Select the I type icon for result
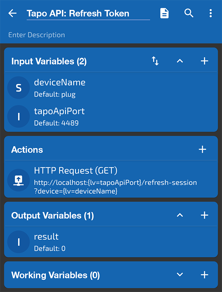Image resolution: width=222 pixels, height=292 pixels. click(18, 242)
